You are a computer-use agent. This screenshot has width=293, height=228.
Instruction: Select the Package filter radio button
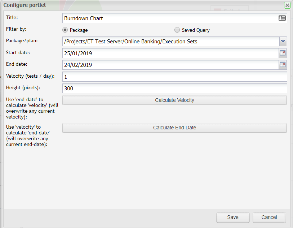pos(65,30)
